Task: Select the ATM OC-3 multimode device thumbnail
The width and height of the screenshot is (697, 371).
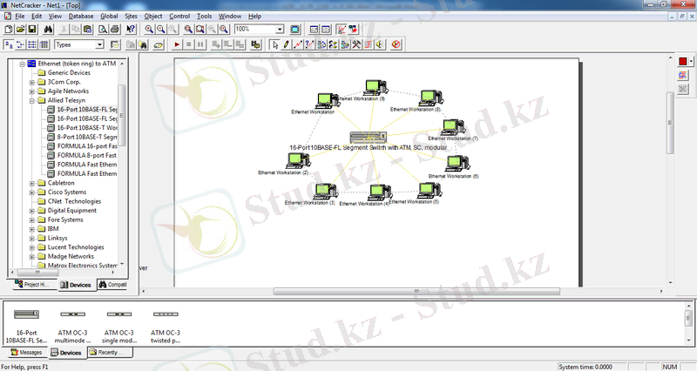Action: click(72, 326)
